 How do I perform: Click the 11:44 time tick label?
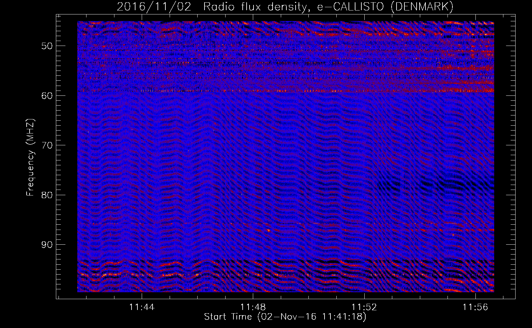pyautogui.click(x=142, y=307)
